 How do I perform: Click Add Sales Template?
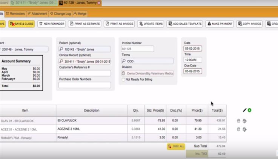185,24
